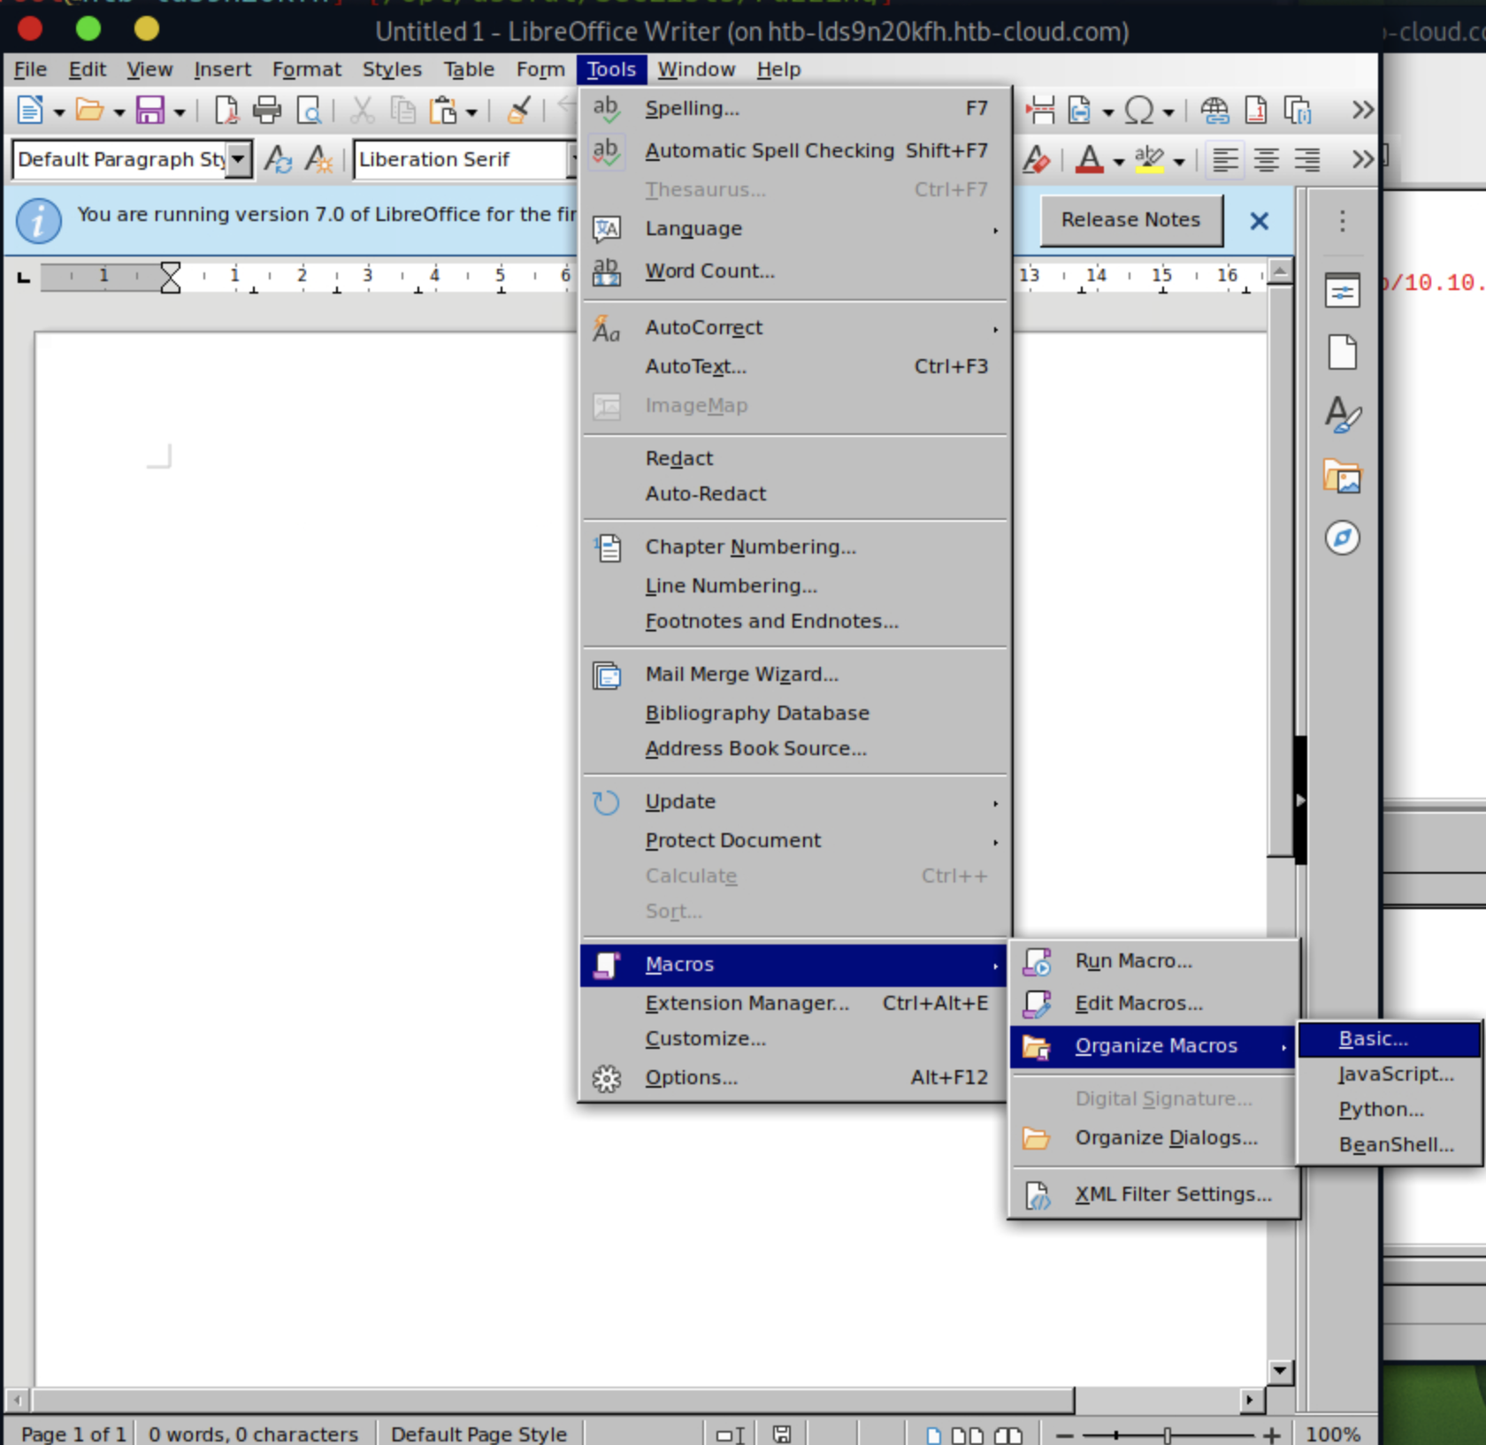The height and width of the screenshot is (1445, 1486).
Task: Open the Font Color dropdown arrow
Action: (1118, 162)
